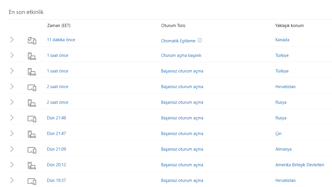Click the Zaman (EET) column header

pos(59,26)
